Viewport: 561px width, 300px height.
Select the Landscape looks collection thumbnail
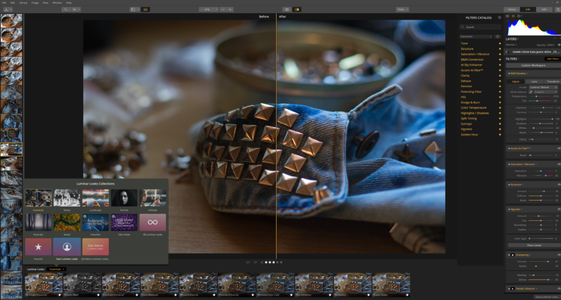[x=95, y=198]
